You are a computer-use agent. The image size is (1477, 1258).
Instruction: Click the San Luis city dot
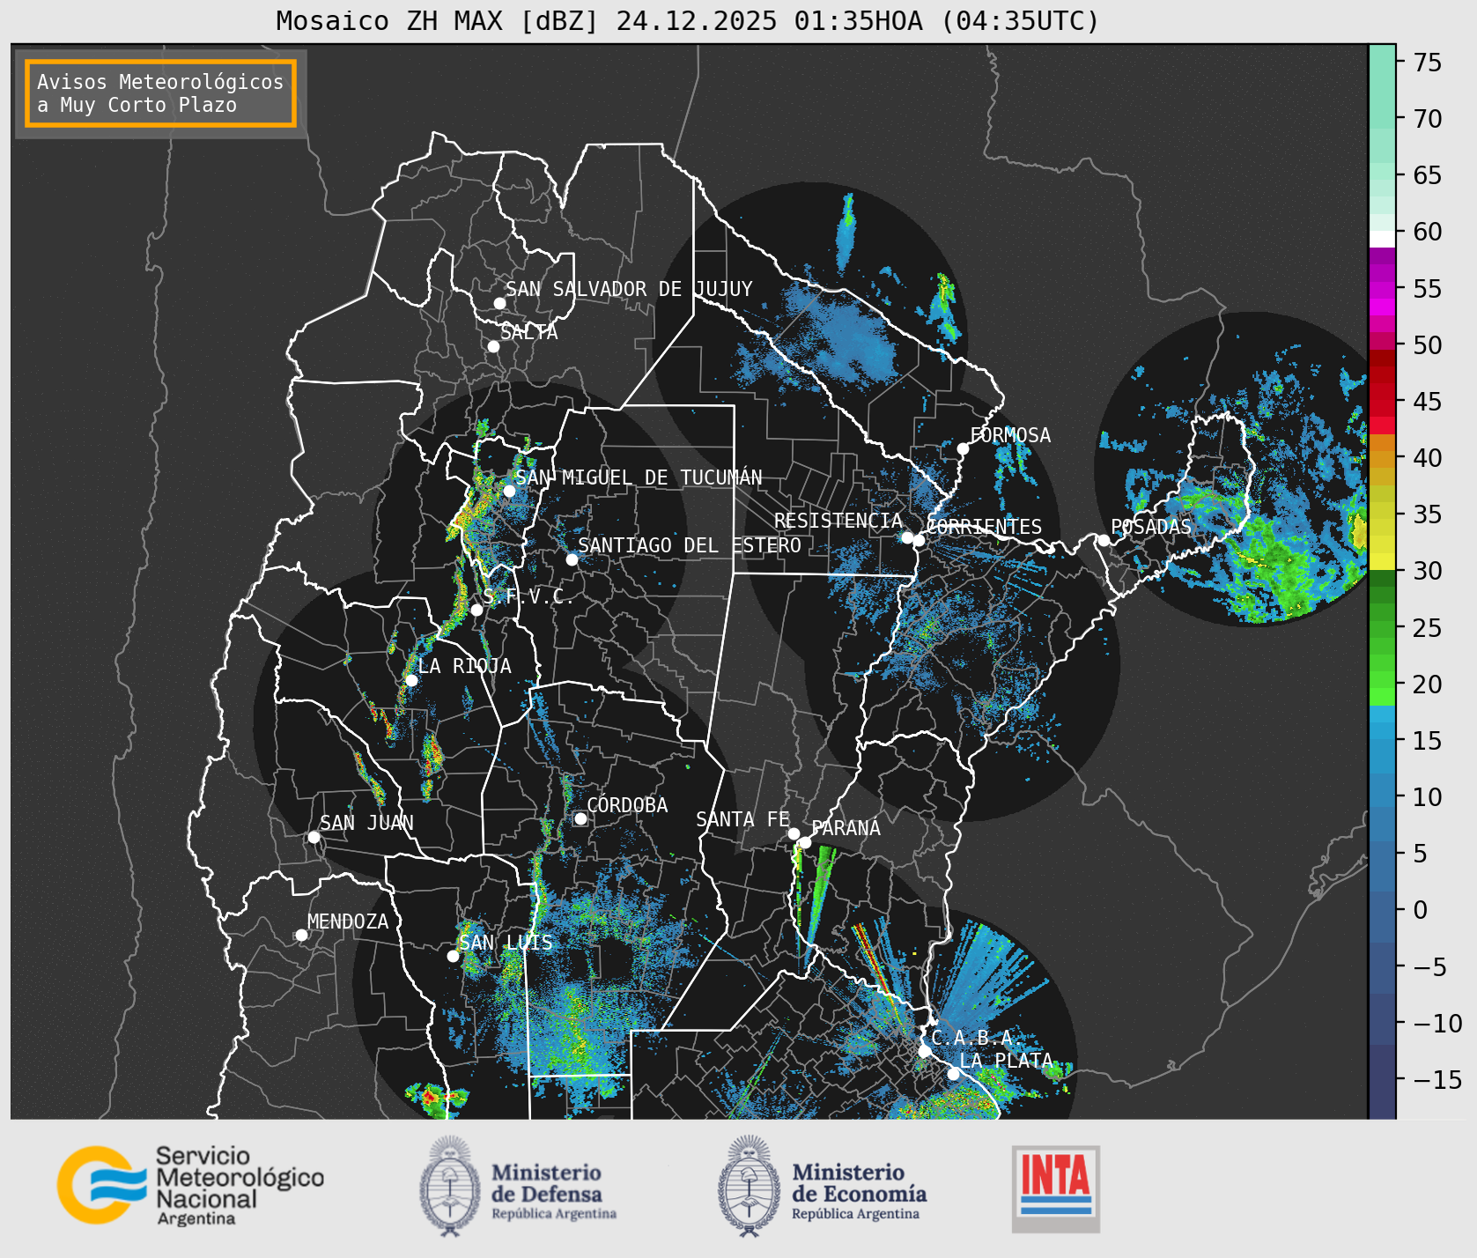tap(453, 956)
